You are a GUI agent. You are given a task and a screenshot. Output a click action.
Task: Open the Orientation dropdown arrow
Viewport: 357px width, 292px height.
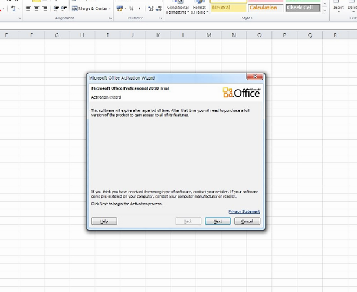[19, 8]
